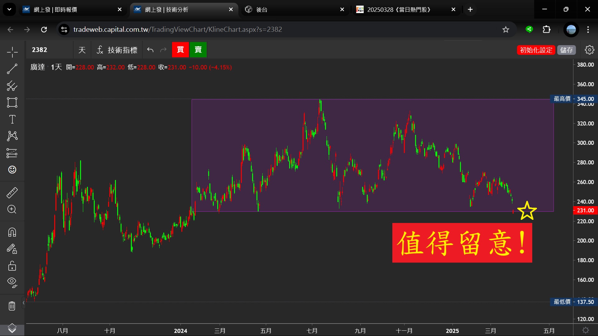Select the crosshair cursor tool

point(12,52)
